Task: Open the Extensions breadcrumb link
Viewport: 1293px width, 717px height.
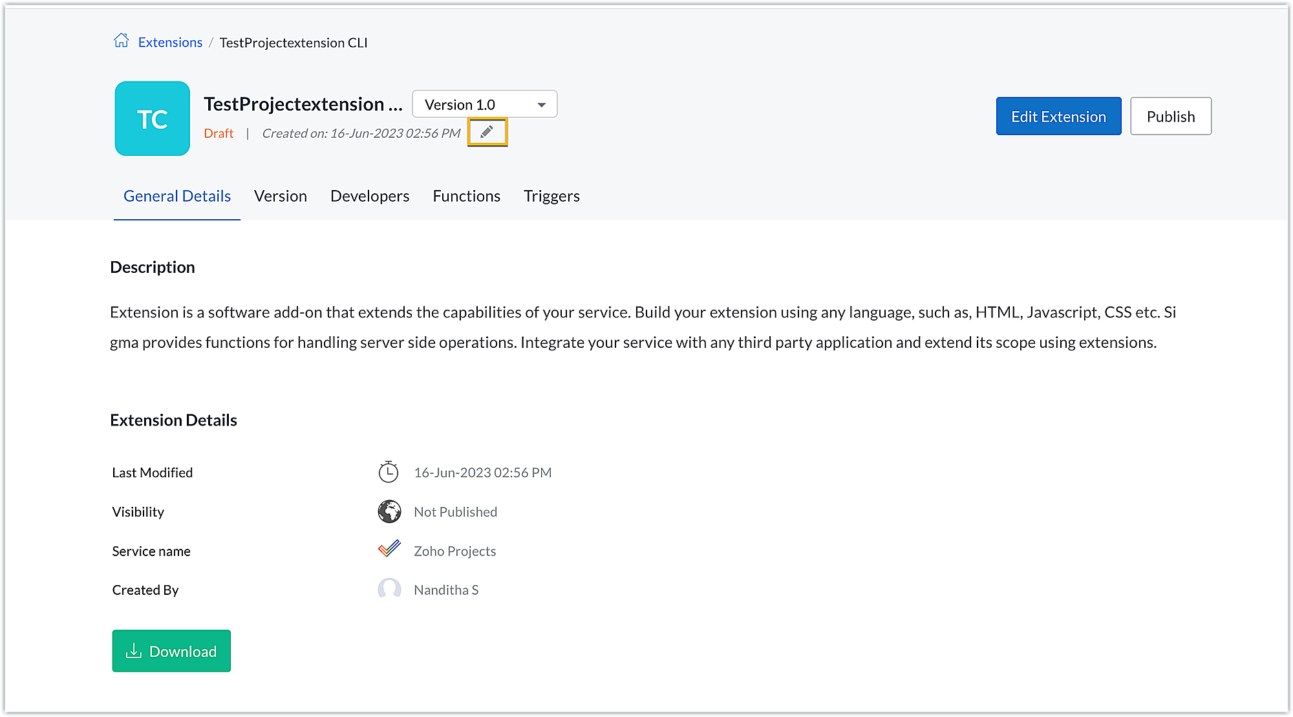Action: pos(170,42)
